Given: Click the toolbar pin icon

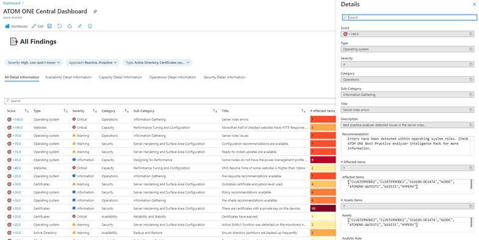Looking at the screenshot, I should [80, 26].
